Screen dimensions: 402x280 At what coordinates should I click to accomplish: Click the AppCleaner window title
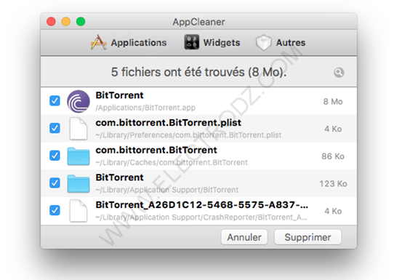[198, 22]
